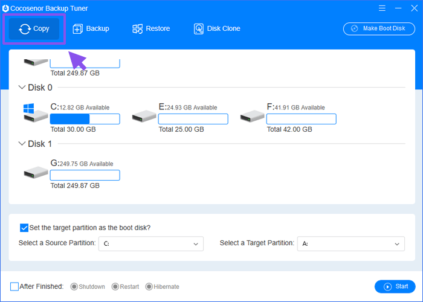The height and width of the screenshot is (302, 423).
Task: Click the E: drive usage bar
Action: [193, 119]
